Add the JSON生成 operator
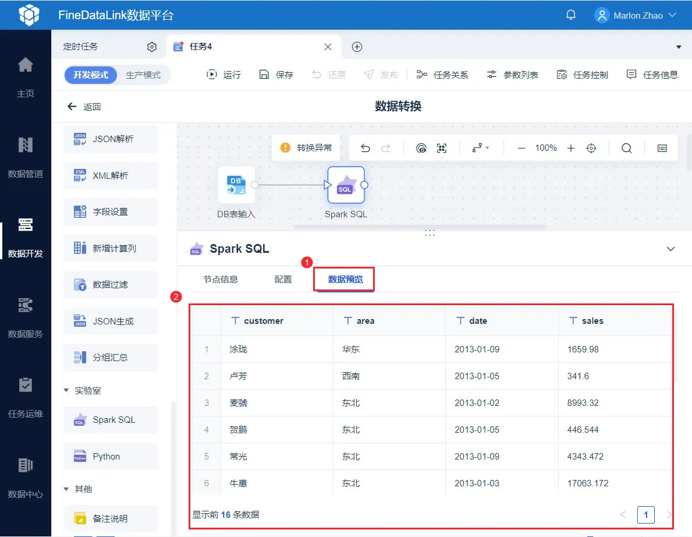The height and width of the screenshot is (537, 692). (x=111, y=321)
